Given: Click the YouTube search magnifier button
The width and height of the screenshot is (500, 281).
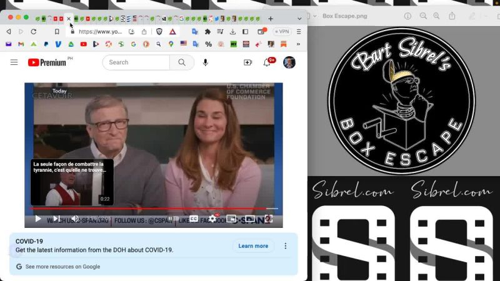Looking at the screenshot, I should click(x=182, y=62).
